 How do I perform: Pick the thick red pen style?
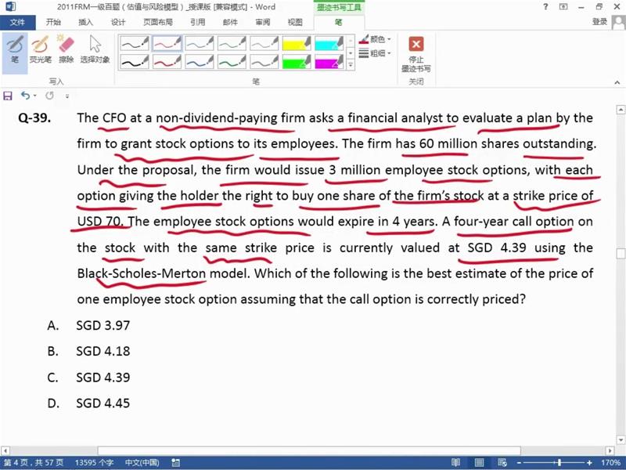coord(167,62)
